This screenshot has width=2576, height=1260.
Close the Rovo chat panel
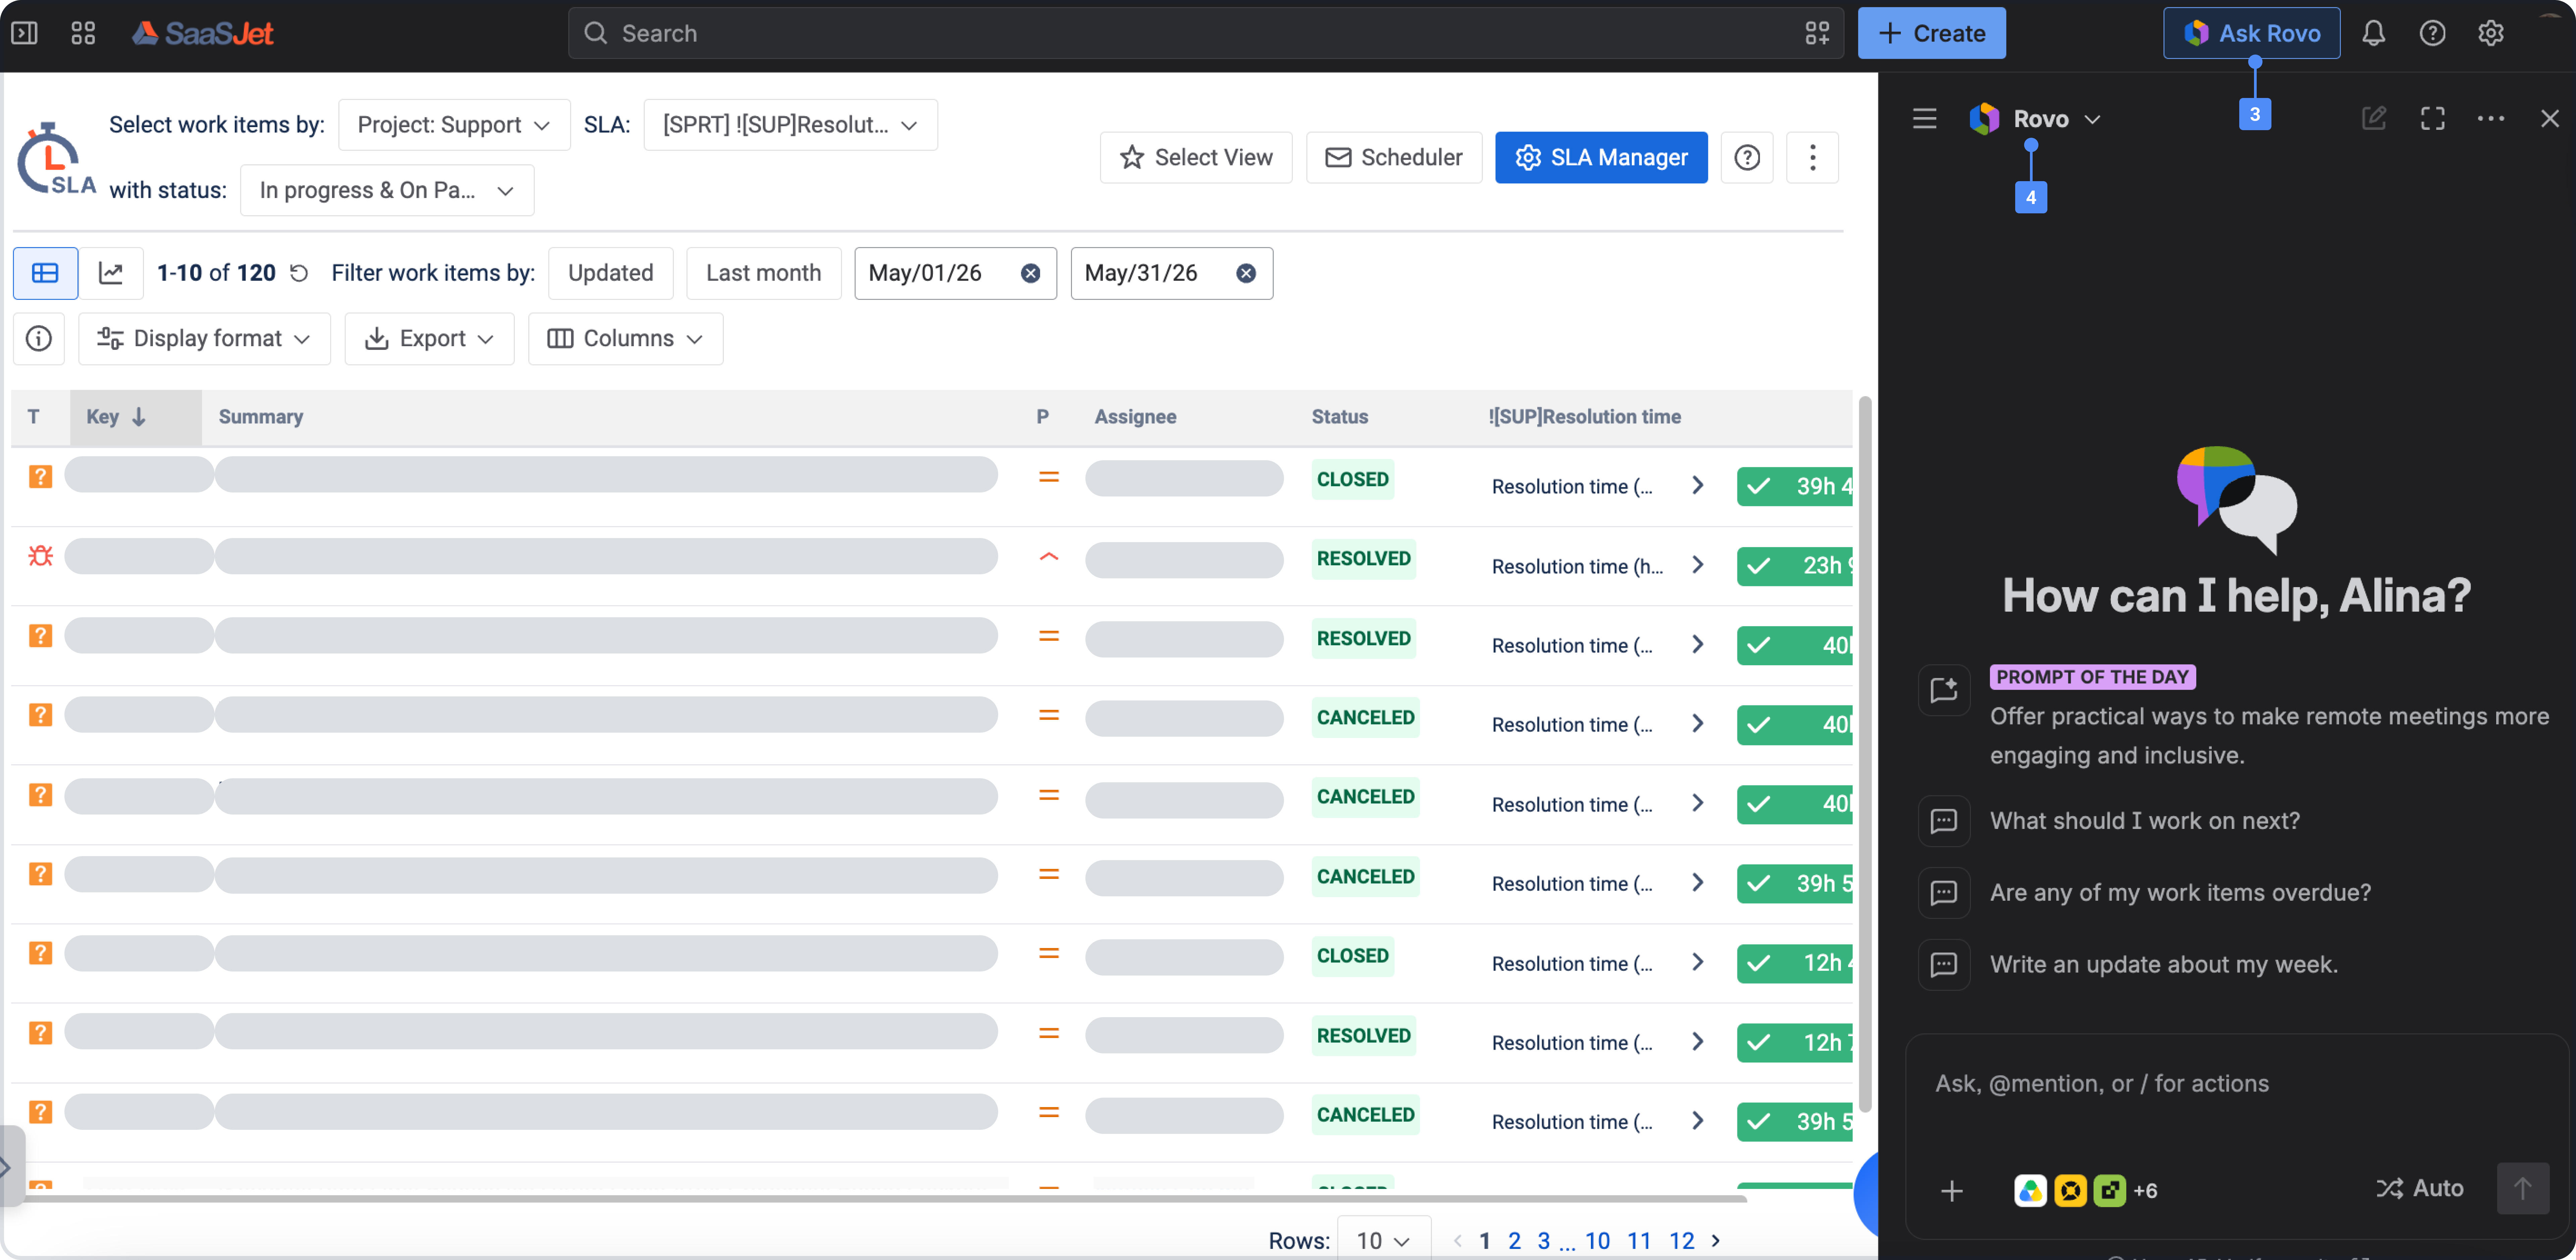tap(2549, 119)
